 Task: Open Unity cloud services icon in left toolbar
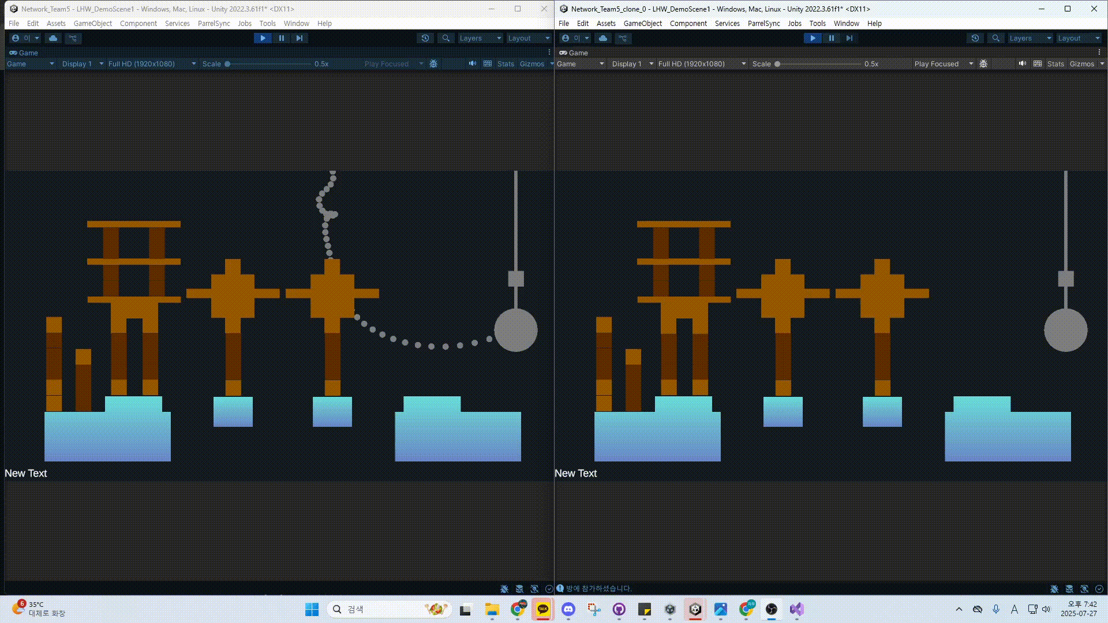53,38
